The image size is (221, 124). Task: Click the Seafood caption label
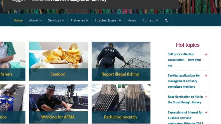[58, 74]
